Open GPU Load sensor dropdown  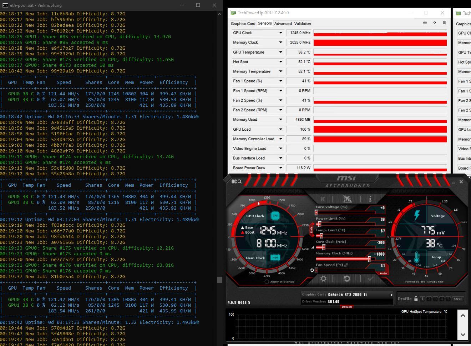point(280,129)
